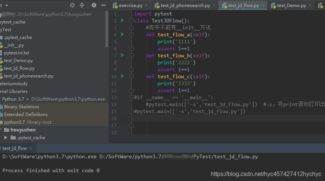
Task: Fold the test_flow_b method
Action: click(x=131, y=55)
